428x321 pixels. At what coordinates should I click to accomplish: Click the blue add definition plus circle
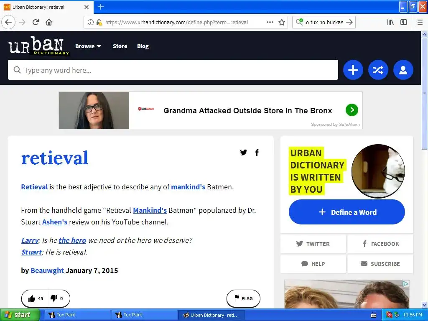353,70
